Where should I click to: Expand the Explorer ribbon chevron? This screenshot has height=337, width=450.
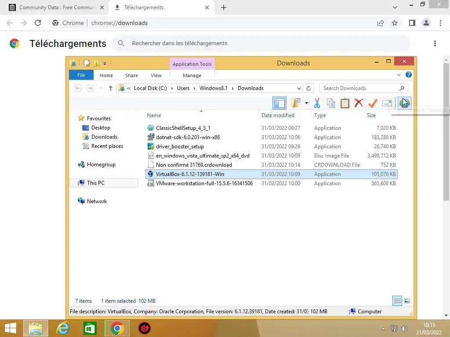point(399,75)
